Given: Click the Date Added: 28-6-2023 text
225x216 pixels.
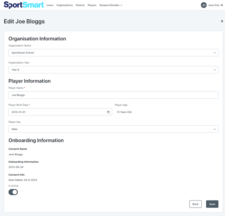Looking at the screenshot, I should coord(23,180).
